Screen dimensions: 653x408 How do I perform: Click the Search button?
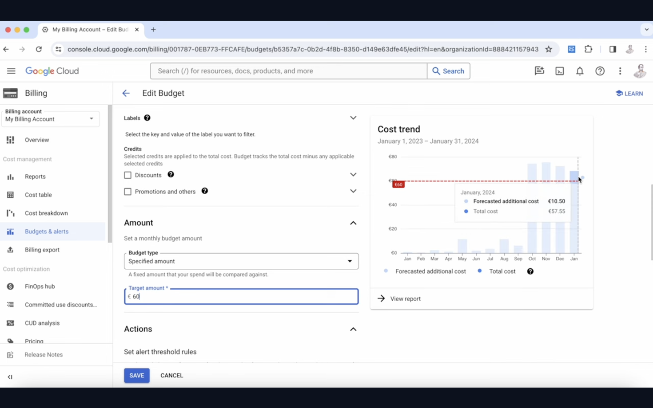click(x=448, y=71)
